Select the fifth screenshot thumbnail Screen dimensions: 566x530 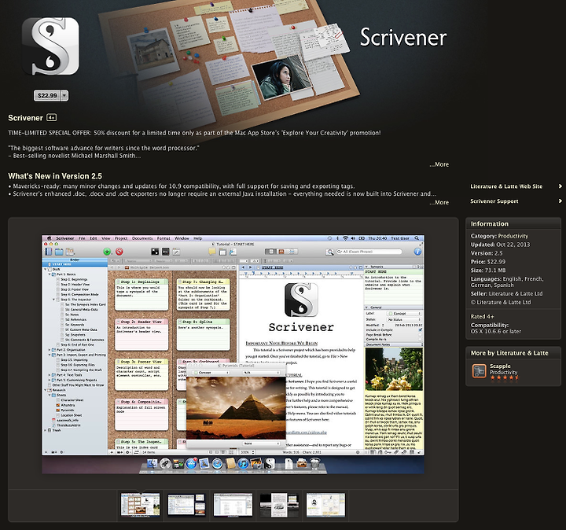click(x=325, y=505)
